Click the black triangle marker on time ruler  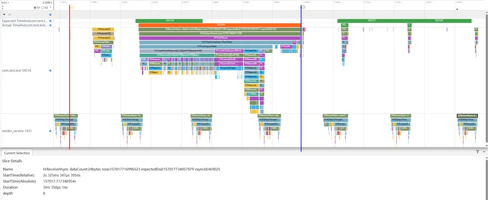tap(457, 9)
